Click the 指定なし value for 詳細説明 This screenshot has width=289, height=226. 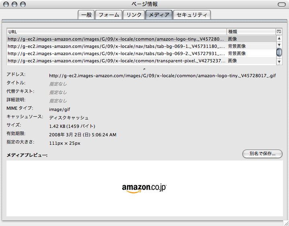58,101
